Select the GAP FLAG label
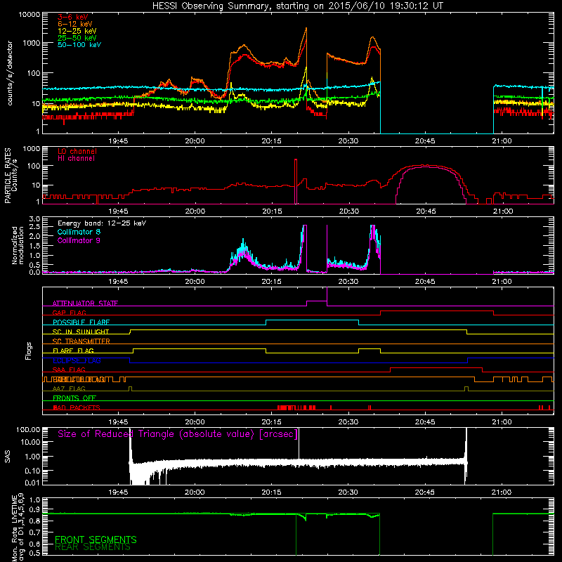Viewport: 562px width, 562px height. (69, 313)
